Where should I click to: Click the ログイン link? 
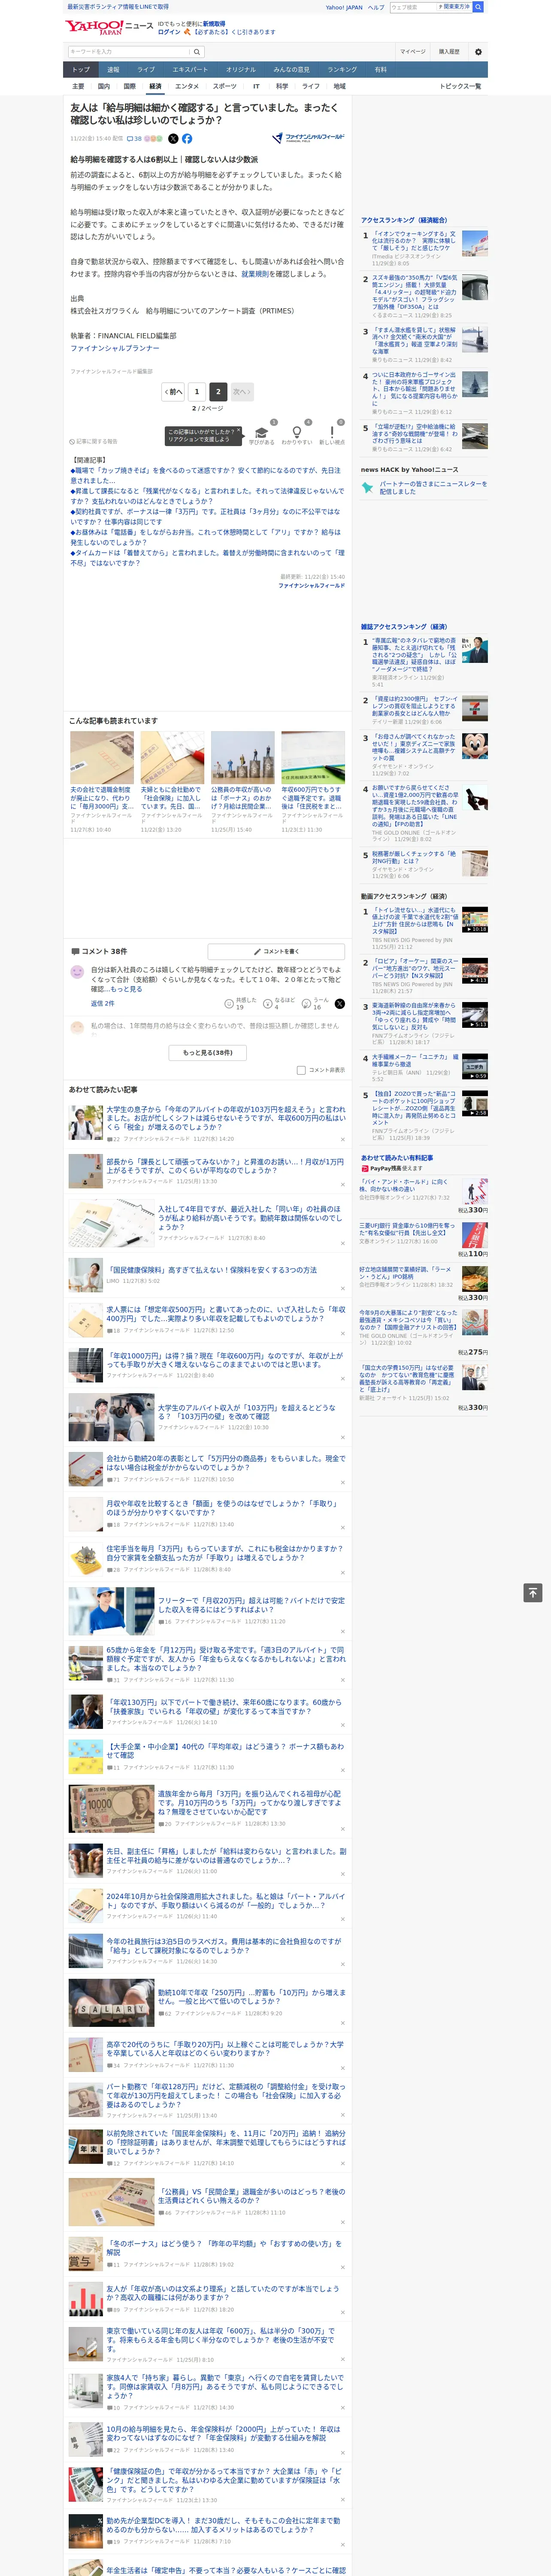click(x=169, y=32)
